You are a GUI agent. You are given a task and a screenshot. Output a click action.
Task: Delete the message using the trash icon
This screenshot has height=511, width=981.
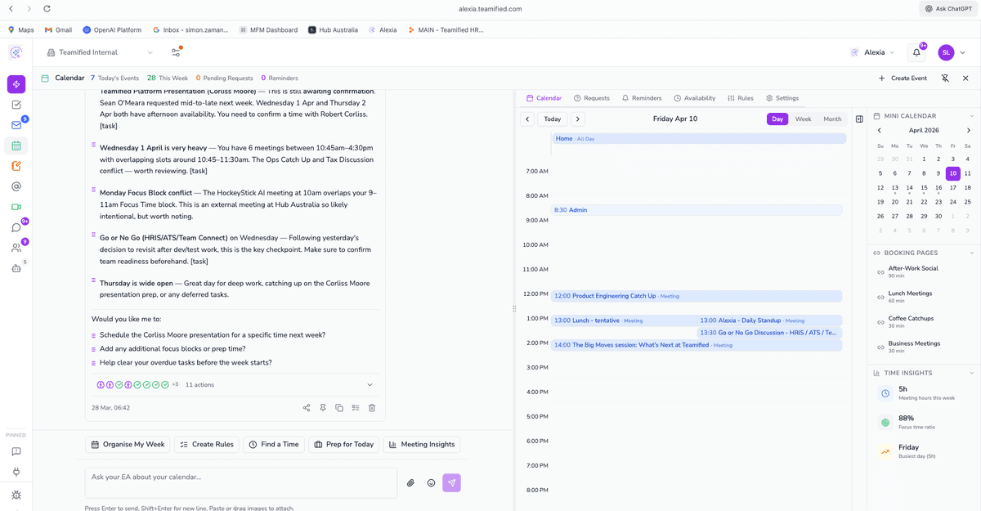coord(372,407)
